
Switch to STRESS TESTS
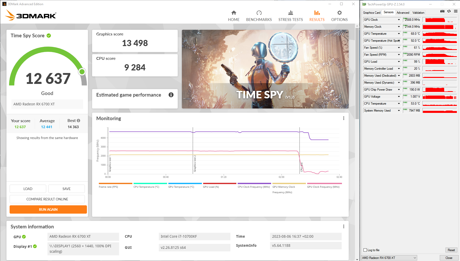click(291, 16)
